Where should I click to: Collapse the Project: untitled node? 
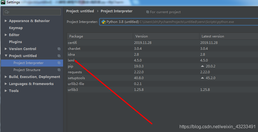[6, 56]
